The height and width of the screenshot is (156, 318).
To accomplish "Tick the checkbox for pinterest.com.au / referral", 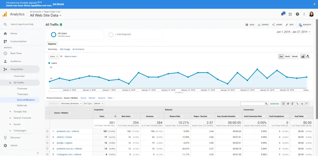I will [48, 149].
